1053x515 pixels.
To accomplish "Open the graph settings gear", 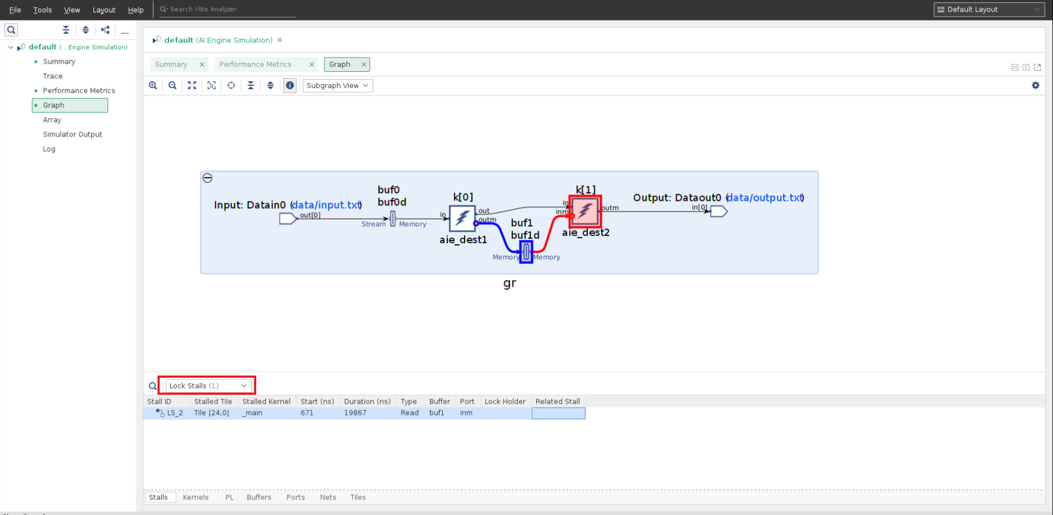I will 1035,86.
